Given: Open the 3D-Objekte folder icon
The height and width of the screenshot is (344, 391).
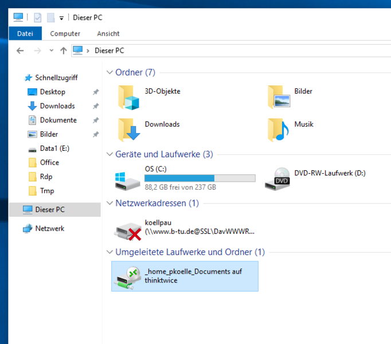Looking at the screenshot, I should tap(129, 97).
